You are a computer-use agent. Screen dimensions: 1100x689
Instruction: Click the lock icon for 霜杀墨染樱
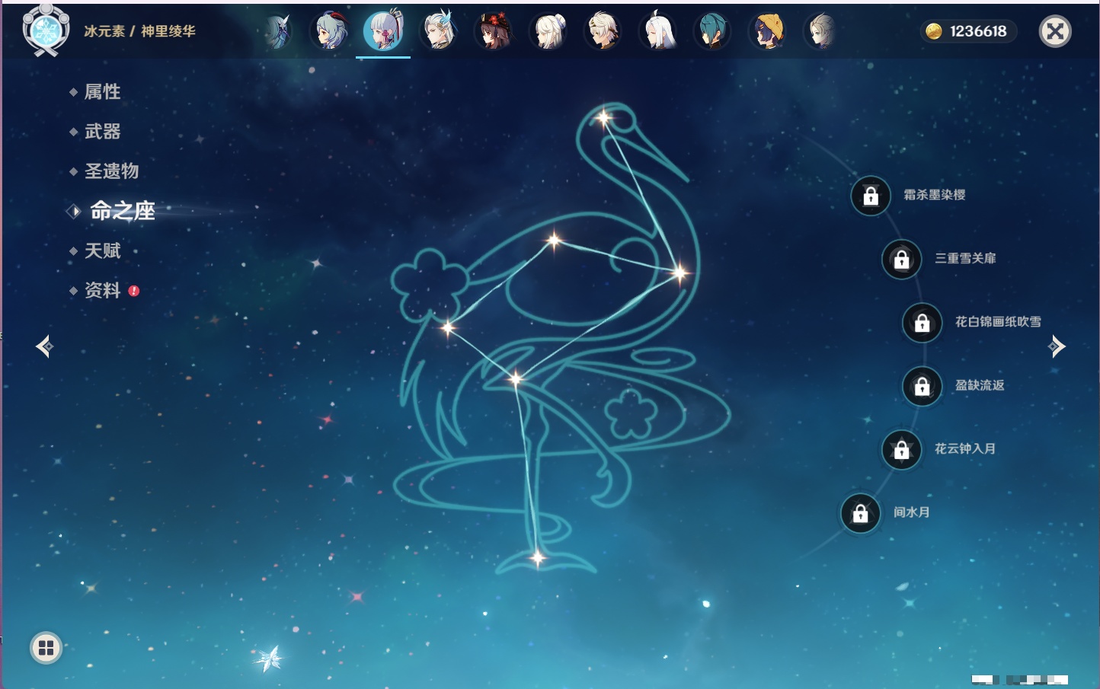click(x=871, y=196)
